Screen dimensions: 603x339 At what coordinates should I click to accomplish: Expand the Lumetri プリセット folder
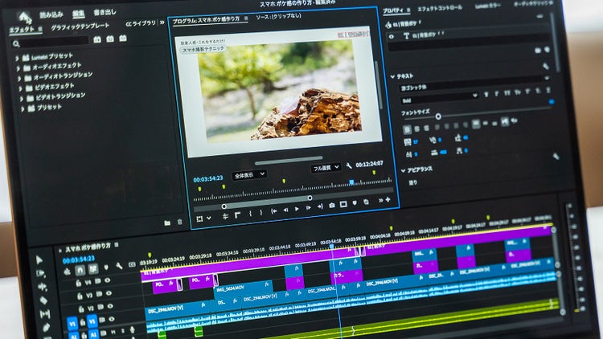[x=17, y=58]
